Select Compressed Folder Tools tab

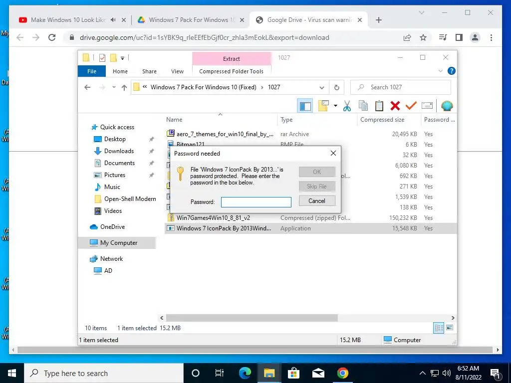point(232,71)
